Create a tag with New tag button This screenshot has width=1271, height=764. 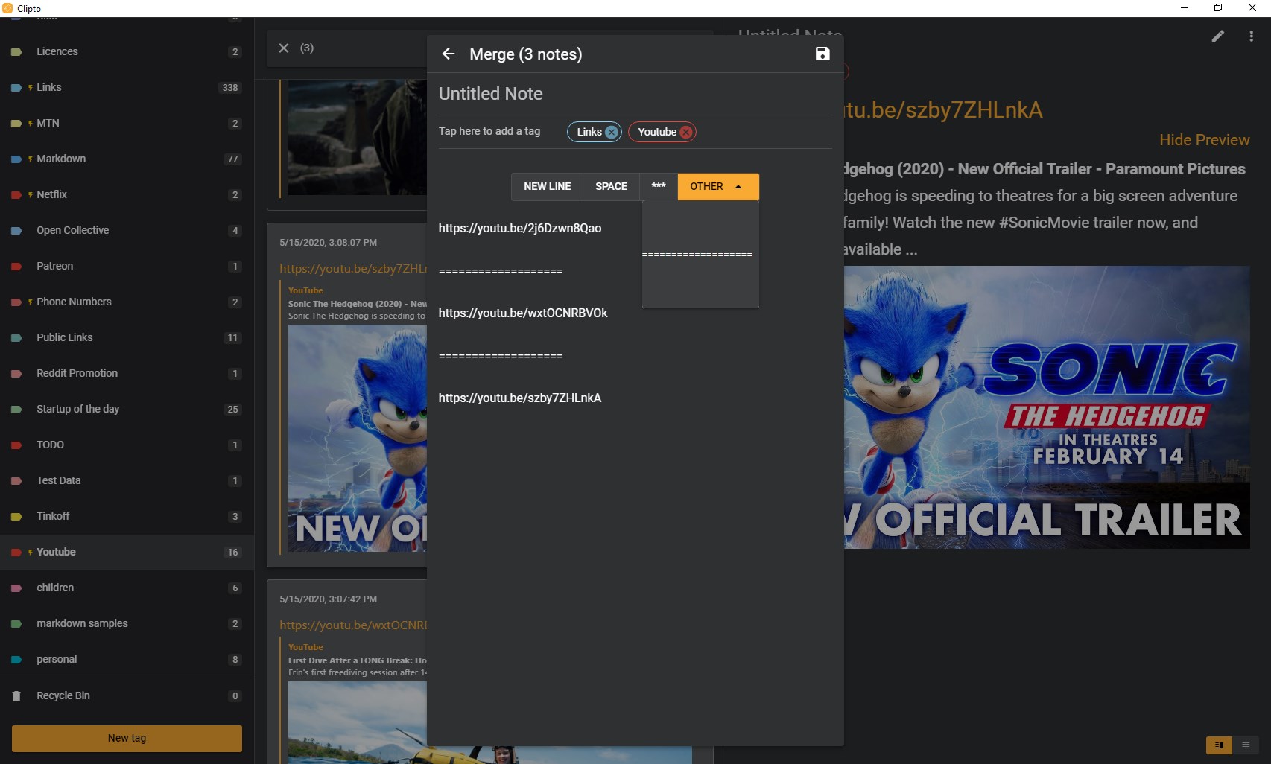[x=127, y=738]
